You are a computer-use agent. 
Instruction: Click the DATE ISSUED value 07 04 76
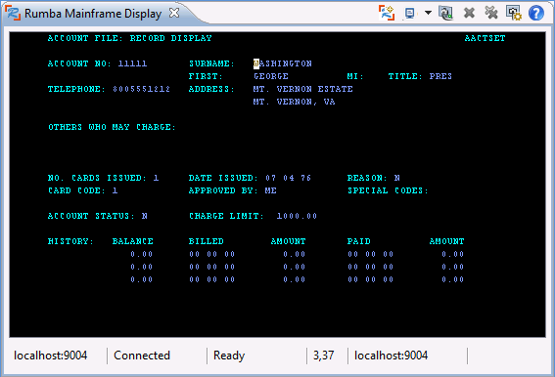point(288,178)
